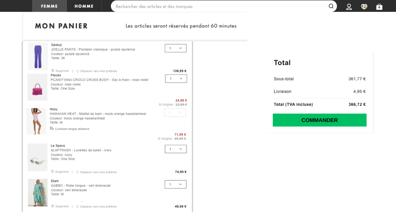The height and width of the screenshot is (222, 396).
Task: Open the user account icon
Action: (349, 7)
